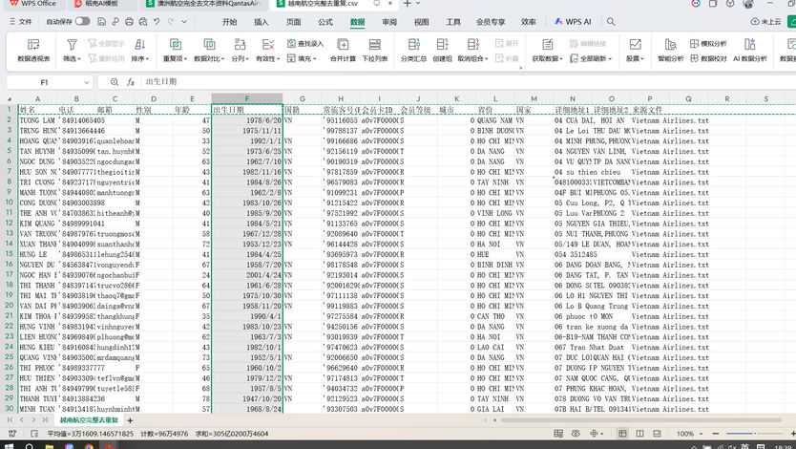
Task: Click What-If Analysis (模拟分析) button
Action: (708, 44)
